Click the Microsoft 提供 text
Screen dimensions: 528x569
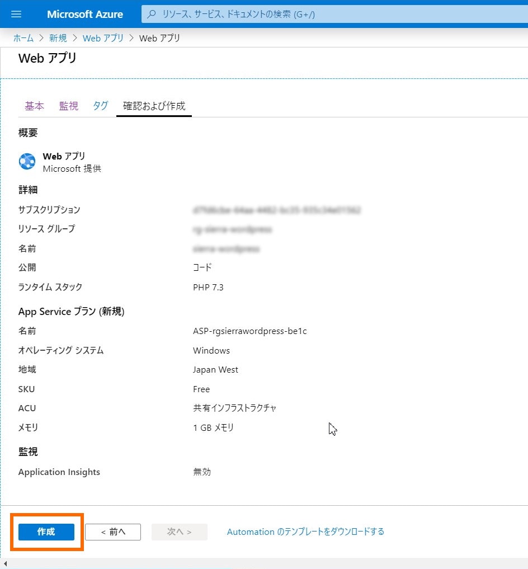72,169
